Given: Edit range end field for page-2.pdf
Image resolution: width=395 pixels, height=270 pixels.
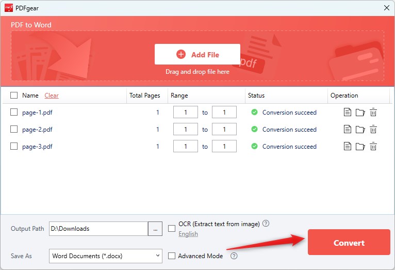Looking at the screenshot, I should tap(224, 130).
